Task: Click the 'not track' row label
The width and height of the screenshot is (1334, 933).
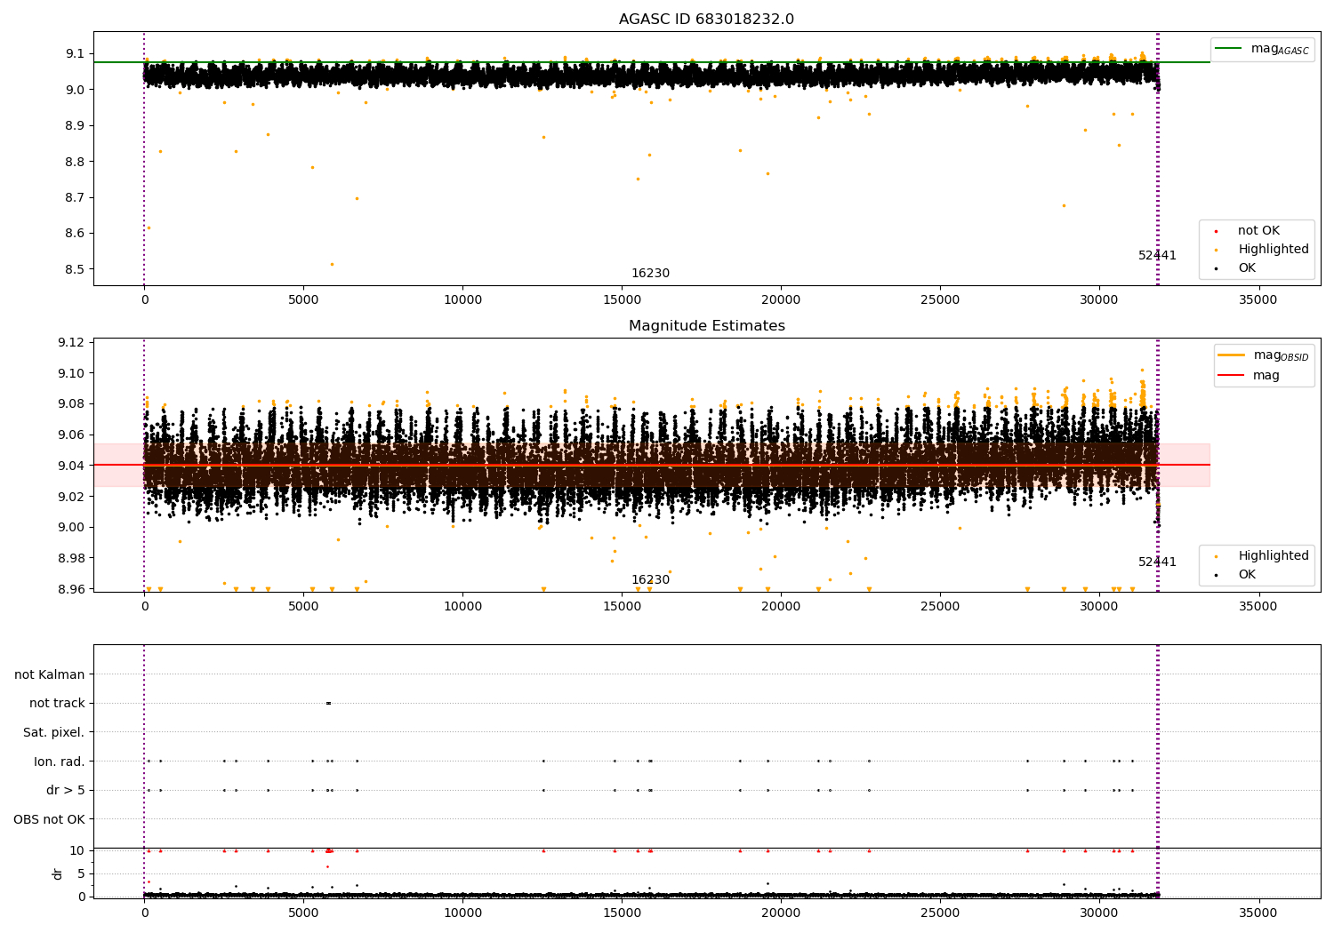Action: click(57, 704)
